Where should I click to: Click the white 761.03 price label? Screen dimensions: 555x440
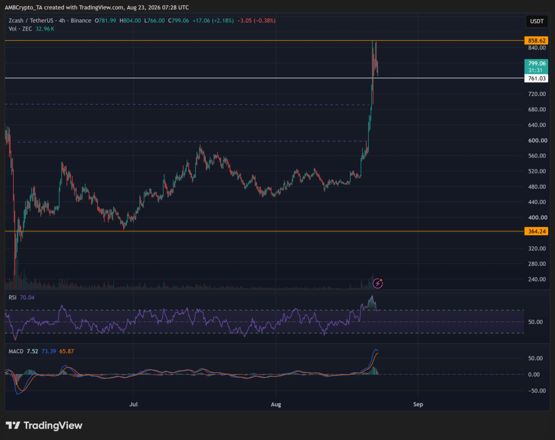[x=536, y=79]
